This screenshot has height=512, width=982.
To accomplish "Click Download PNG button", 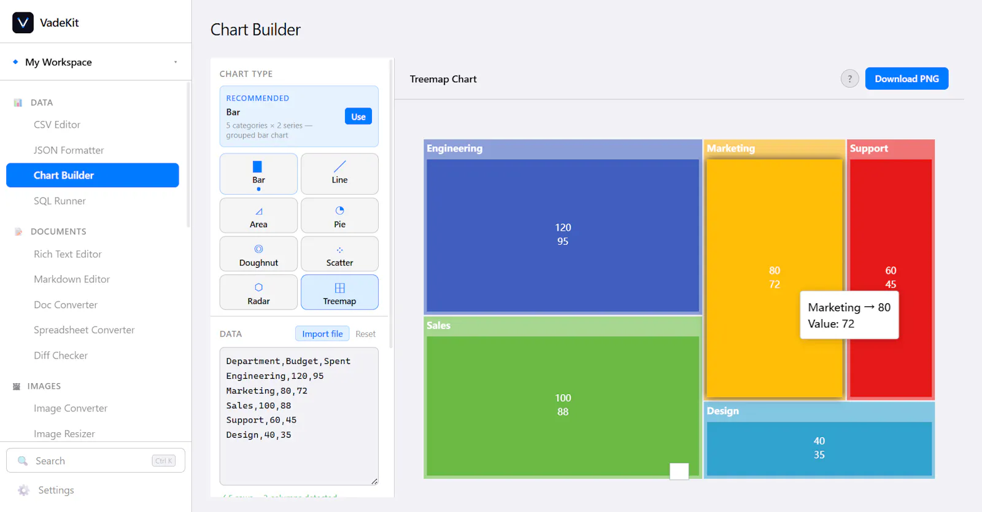I will (907, 79).
